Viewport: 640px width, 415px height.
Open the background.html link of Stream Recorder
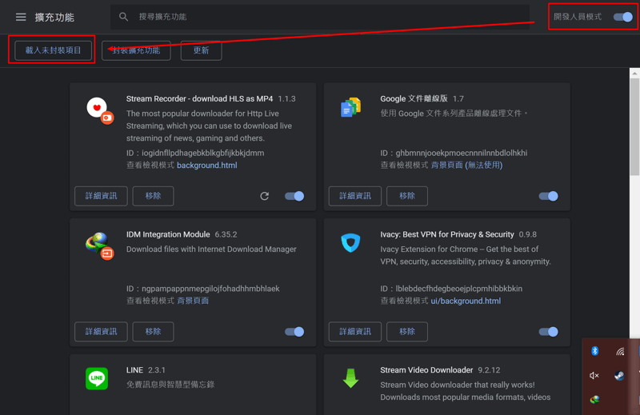tap(207, 166)
